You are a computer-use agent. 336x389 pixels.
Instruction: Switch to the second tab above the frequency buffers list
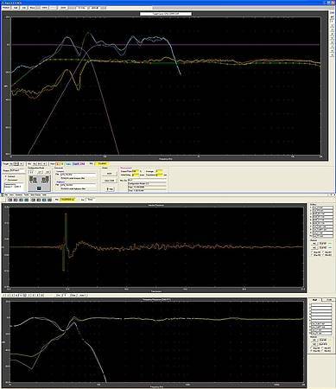point(328,300)
